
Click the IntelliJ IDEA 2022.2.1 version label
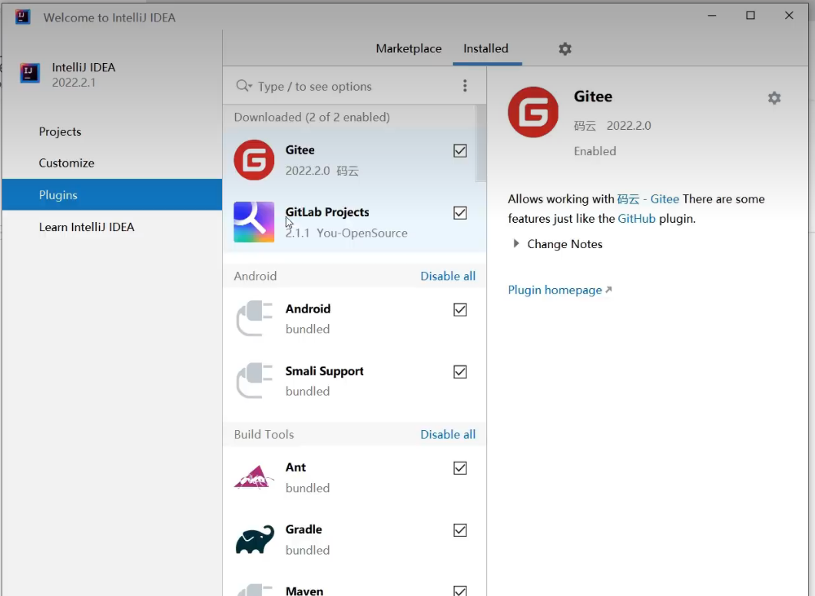click(73, 83)
